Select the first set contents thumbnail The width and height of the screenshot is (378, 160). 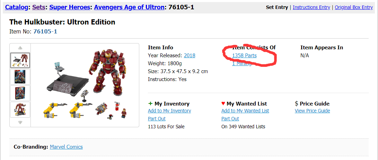[20, 60]
